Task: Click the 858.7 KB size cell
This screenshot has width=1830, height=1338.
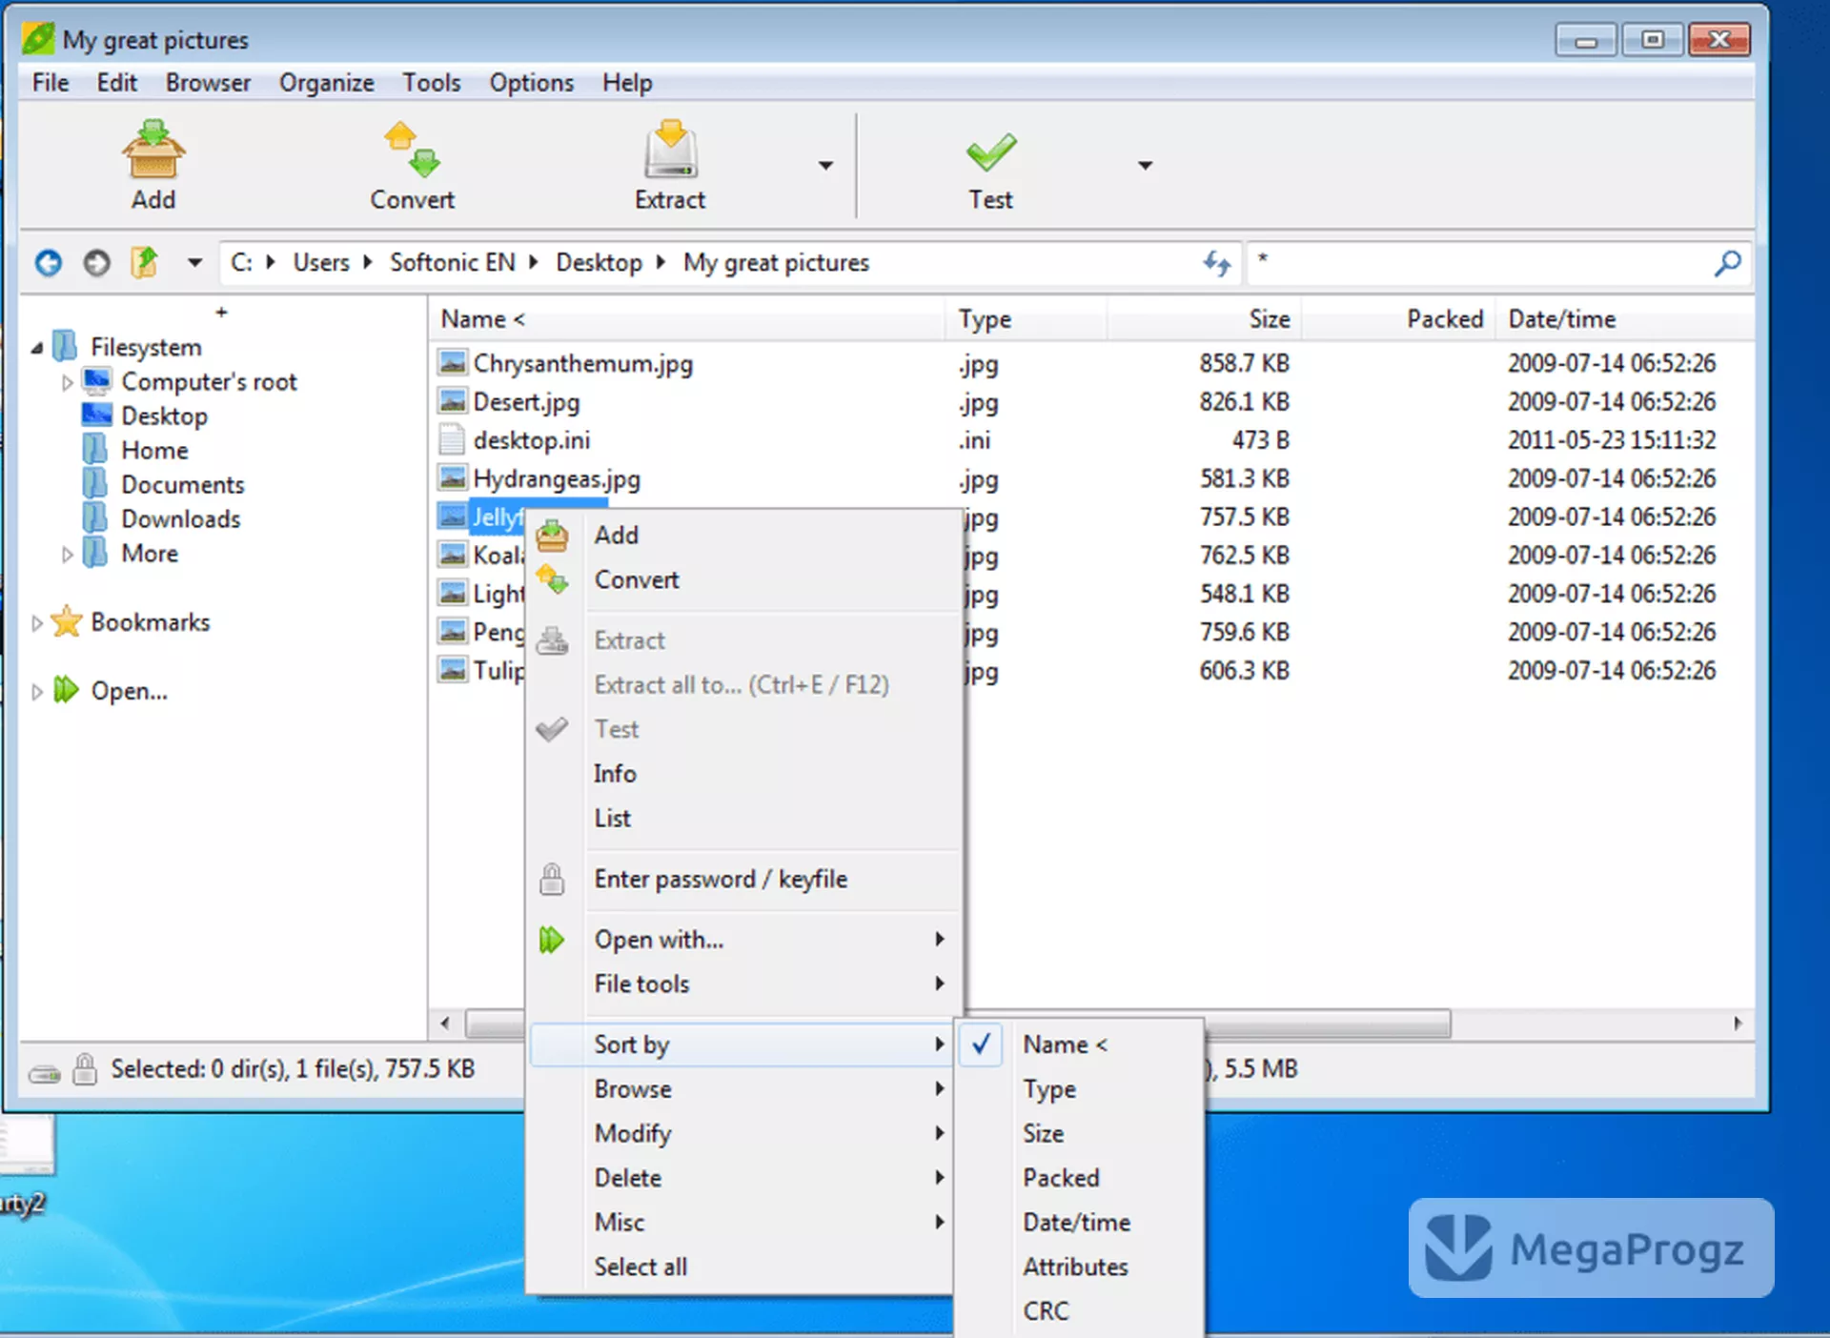Action: pos(1244,363)
